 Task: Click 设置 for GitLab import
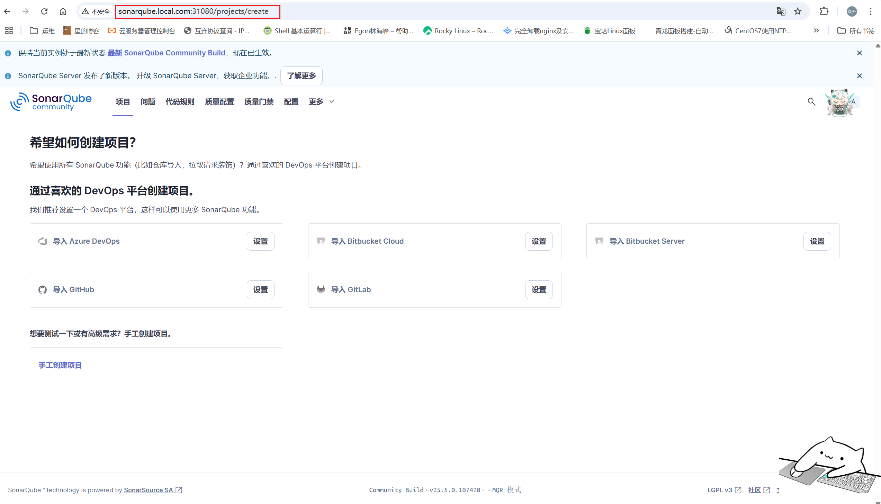[539, 290]
